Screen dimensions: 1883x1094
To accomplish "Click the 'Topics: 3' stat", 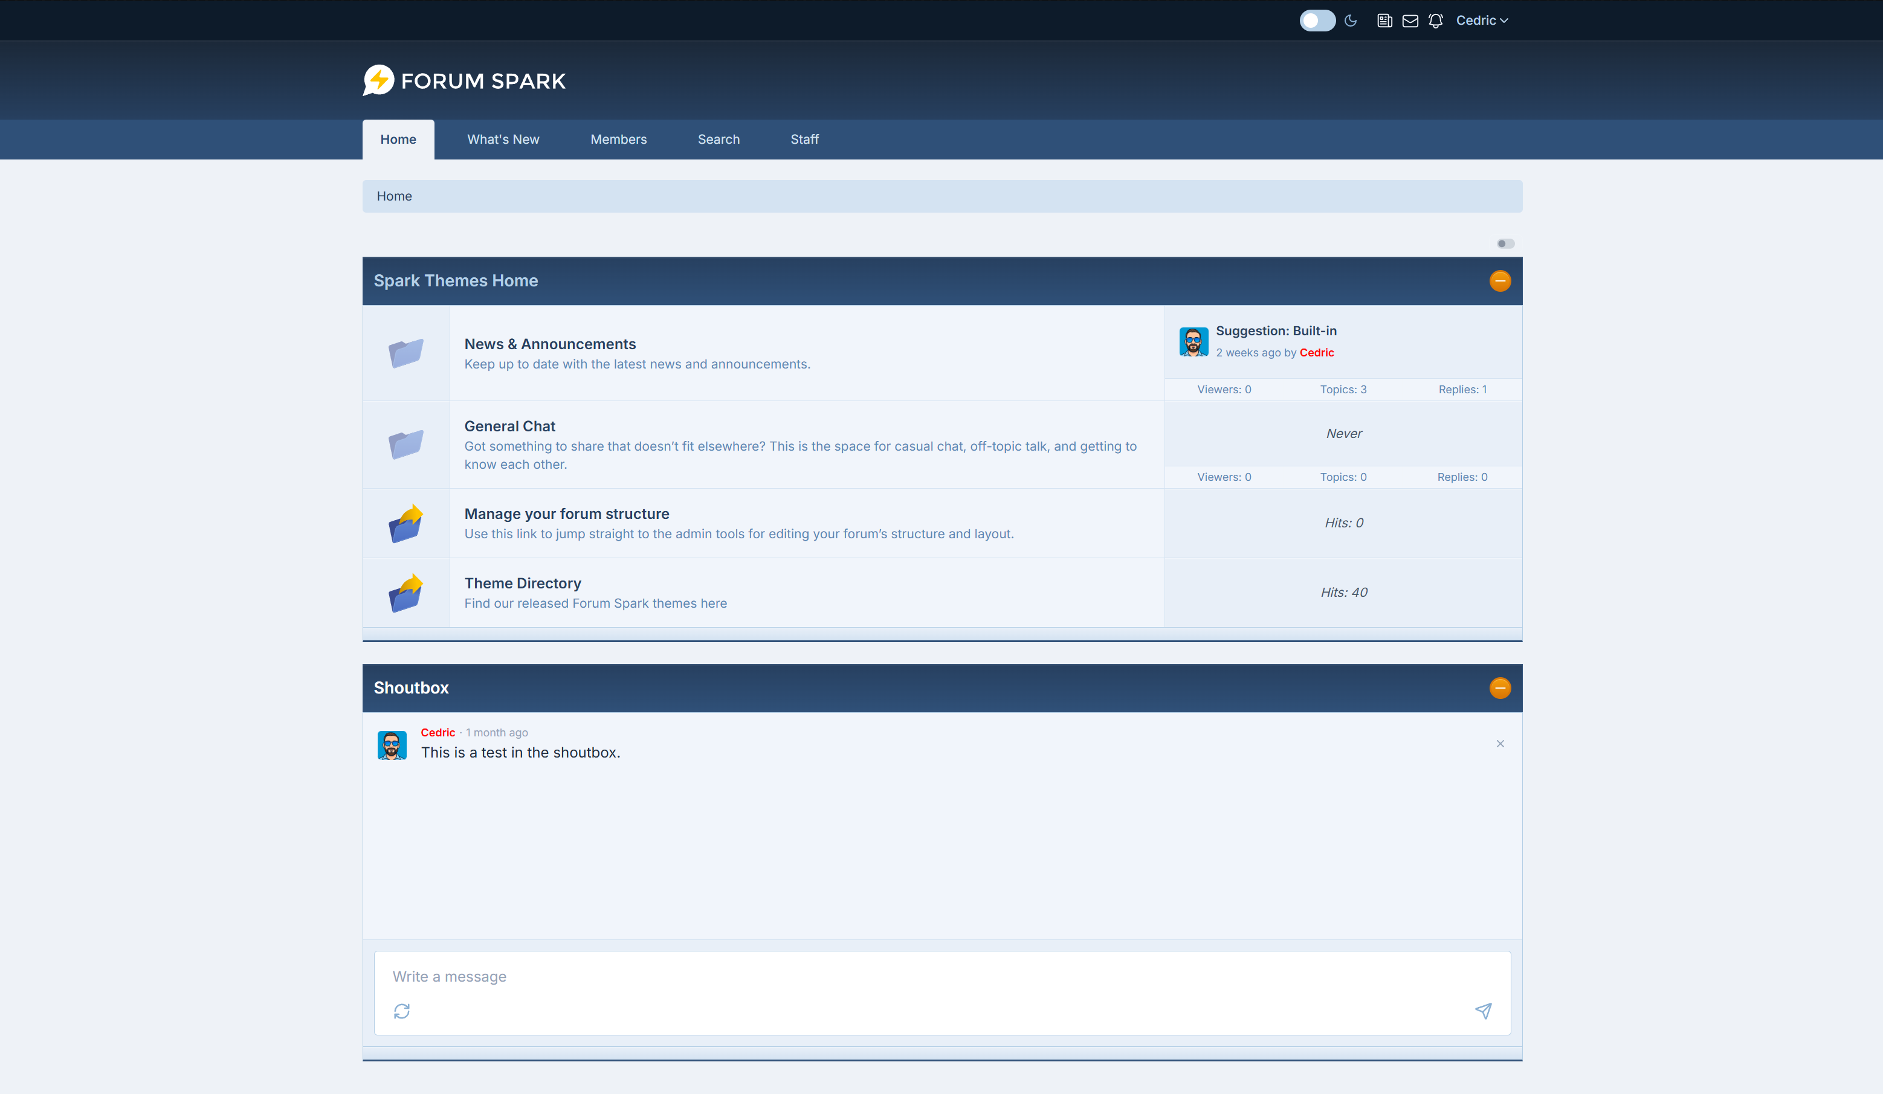I will click(1343, 389).
